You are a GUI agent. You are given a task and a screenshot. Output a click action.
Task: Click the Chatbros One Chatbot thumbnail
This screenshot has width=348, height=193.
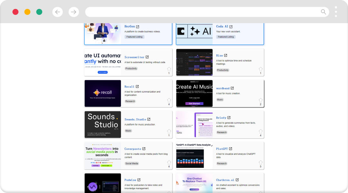(x=194, y=183)
